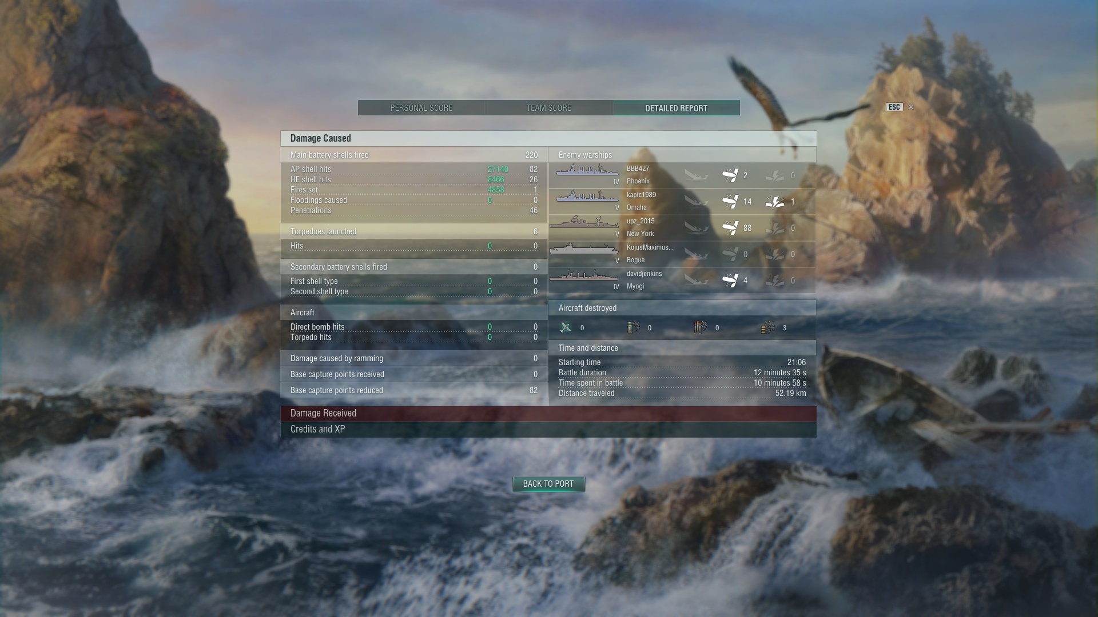Click the citadel hits icon for Bogue

[x=775, y=254]
